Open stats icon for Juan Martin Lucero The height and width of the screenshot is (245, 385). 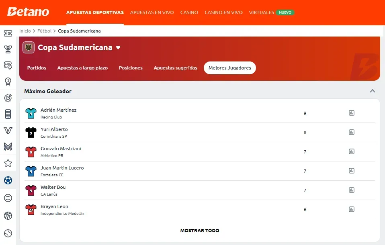click(x=352, y=171)
